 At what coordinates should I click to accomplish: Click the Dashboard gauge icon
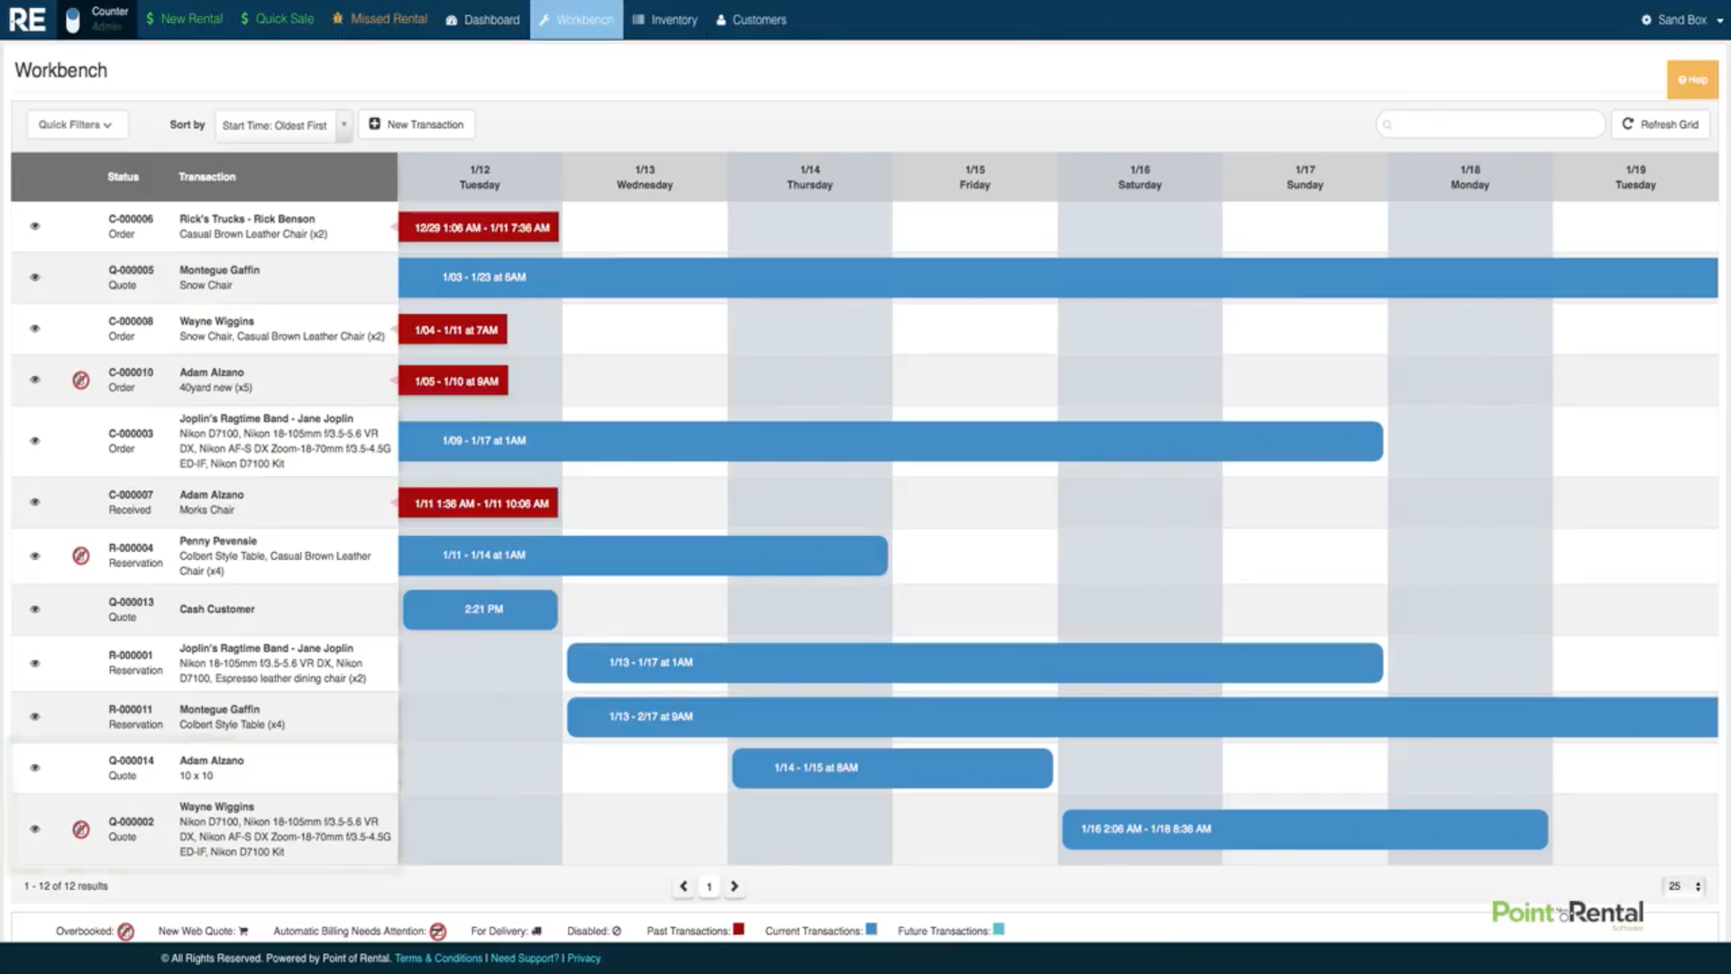click(451, 19)
